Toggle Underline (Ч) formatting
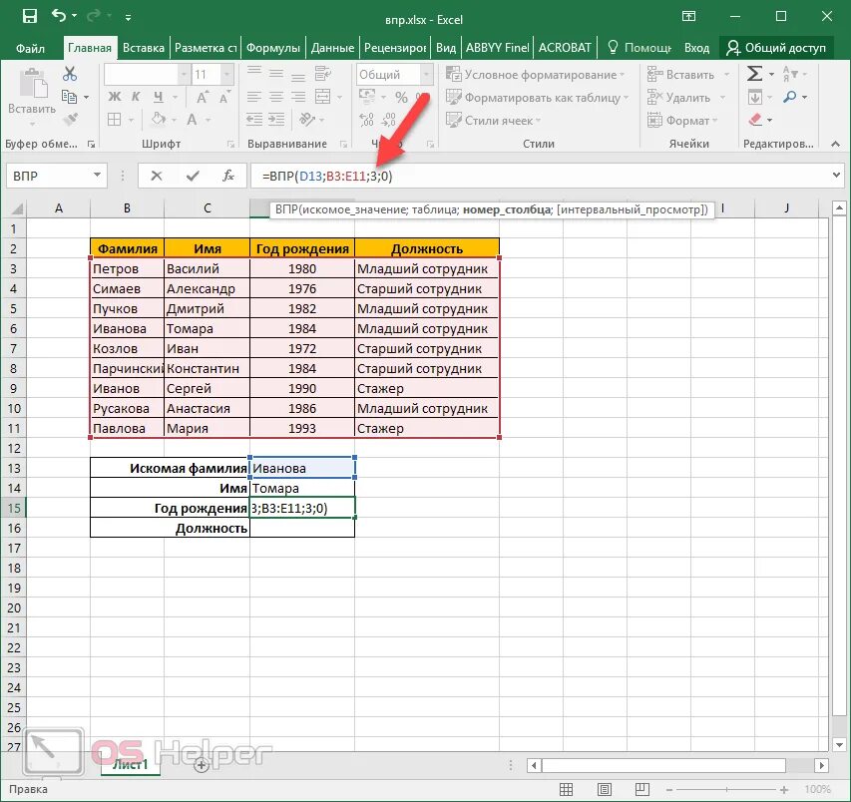851x802 pixels. 159,97
